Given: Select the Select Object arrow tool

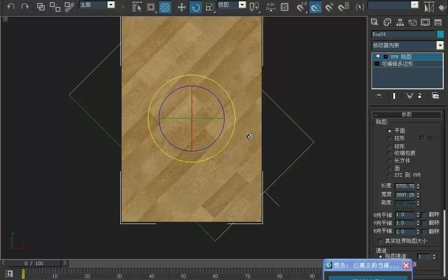Looking at the screenshot, I should pyautogui.click(x=138, y=7).
